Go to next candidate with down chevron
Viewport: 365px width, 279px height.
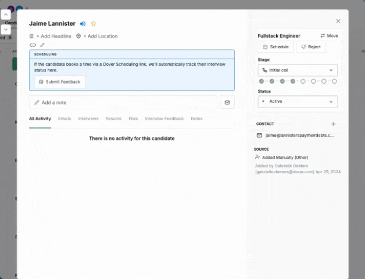[5, 28]
